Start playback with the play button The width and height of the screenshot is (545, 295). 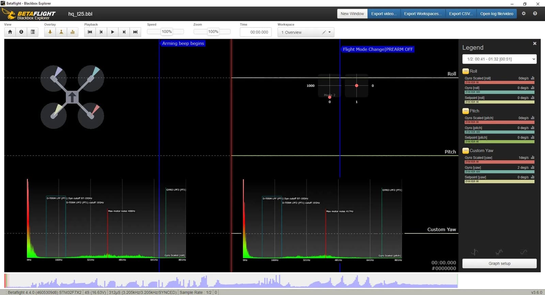(x=112, y=32)
